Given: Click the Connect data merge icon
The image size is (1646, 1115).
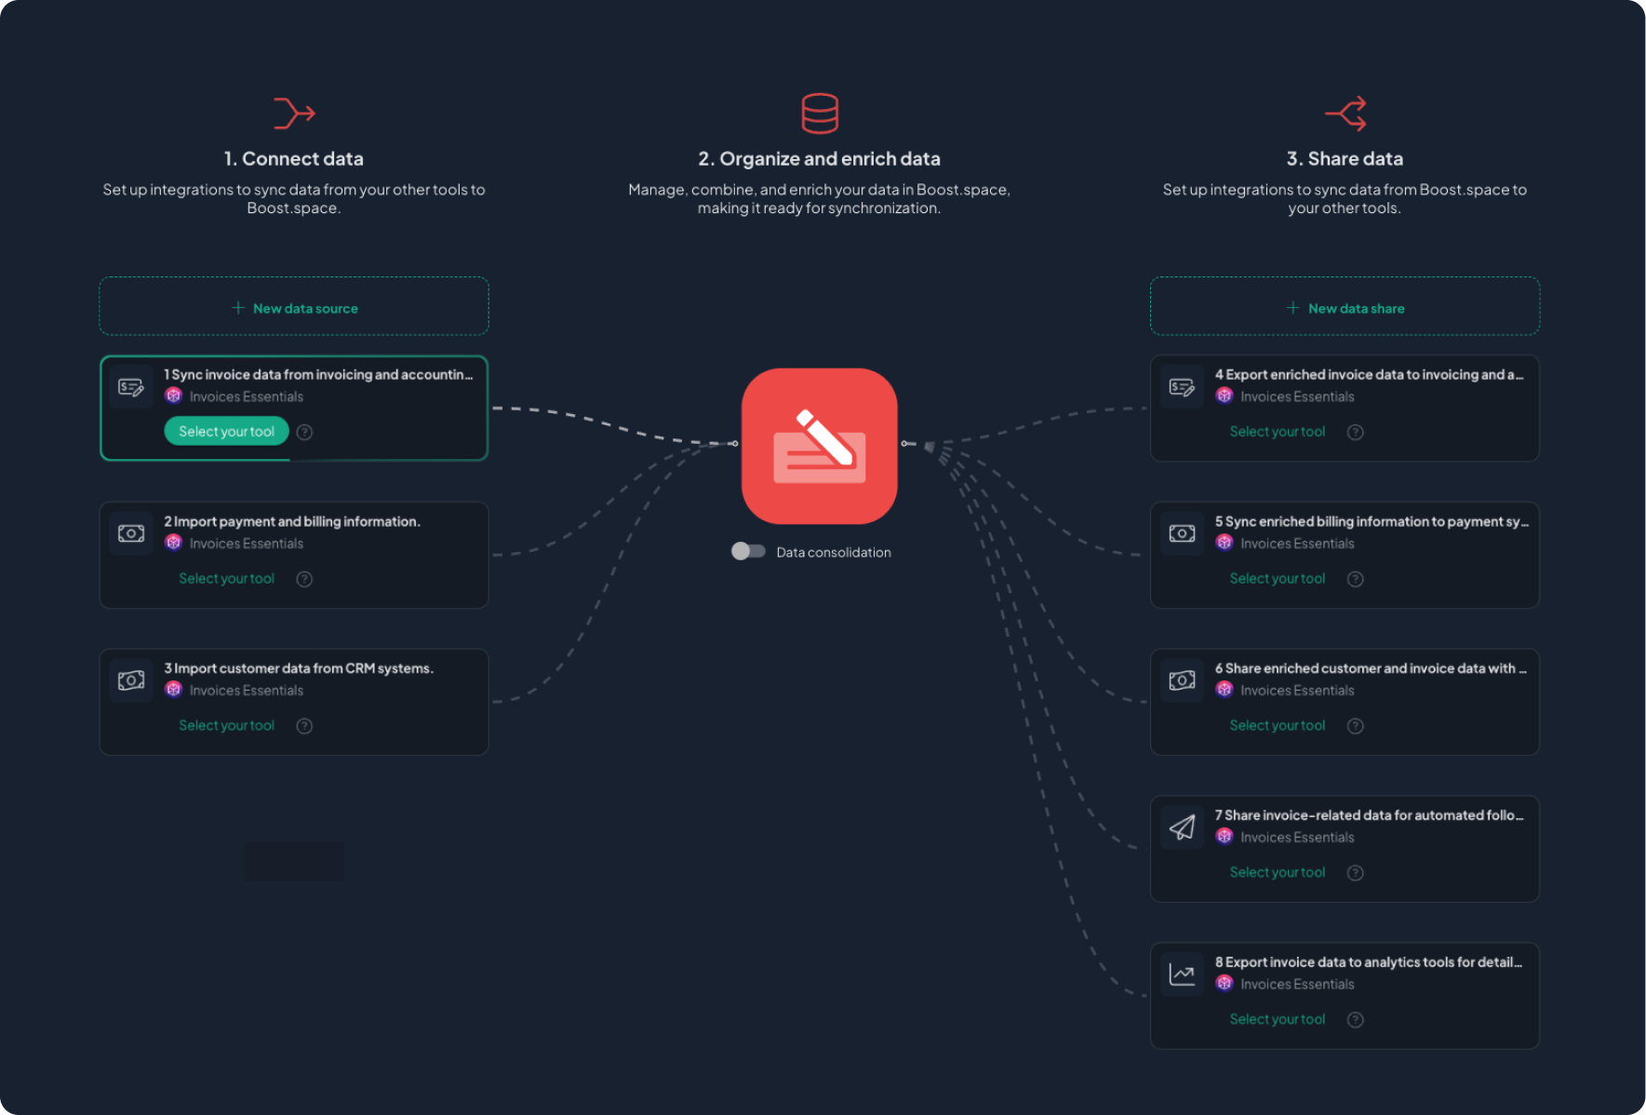Looking at the screenshot, I should point(294,114).
